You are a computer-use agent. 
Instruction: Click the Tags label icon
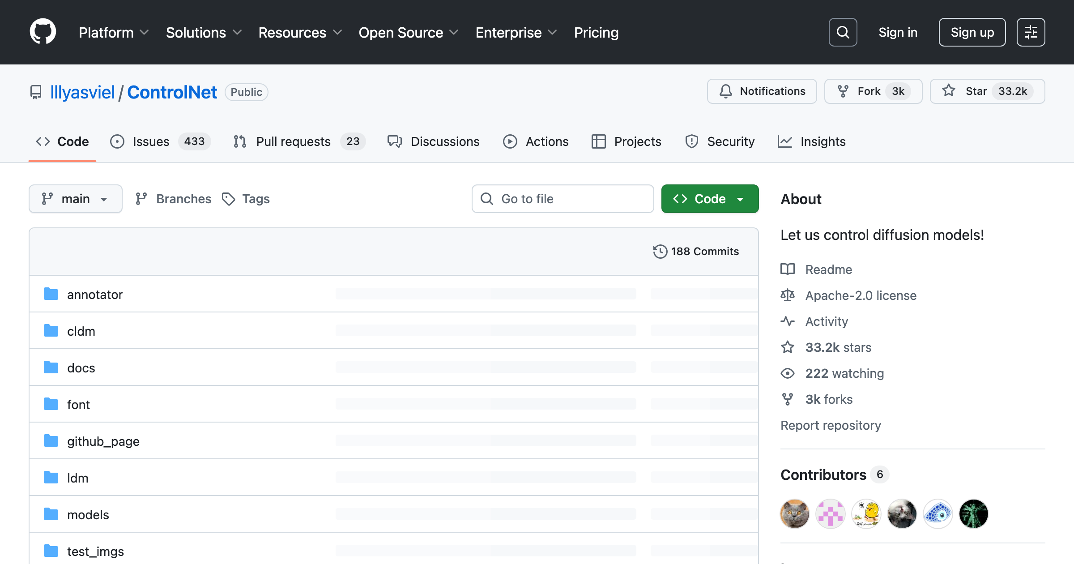228,199
